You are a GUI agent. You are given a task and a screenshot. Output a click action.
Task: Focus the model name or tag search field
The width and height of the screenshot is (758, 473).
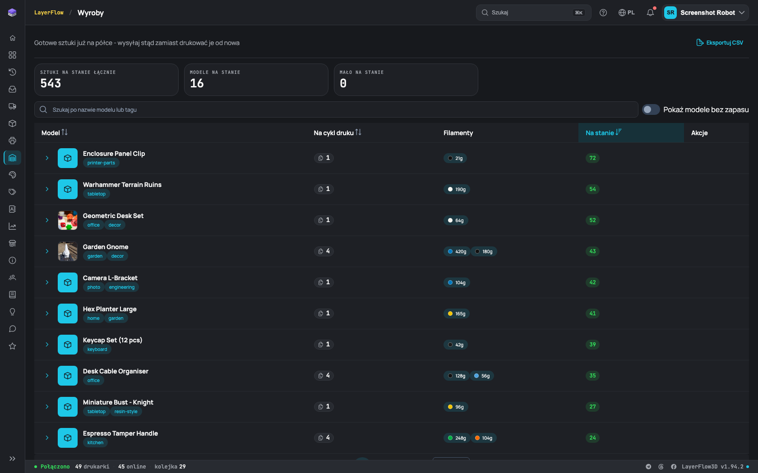[x=336, y=109]
